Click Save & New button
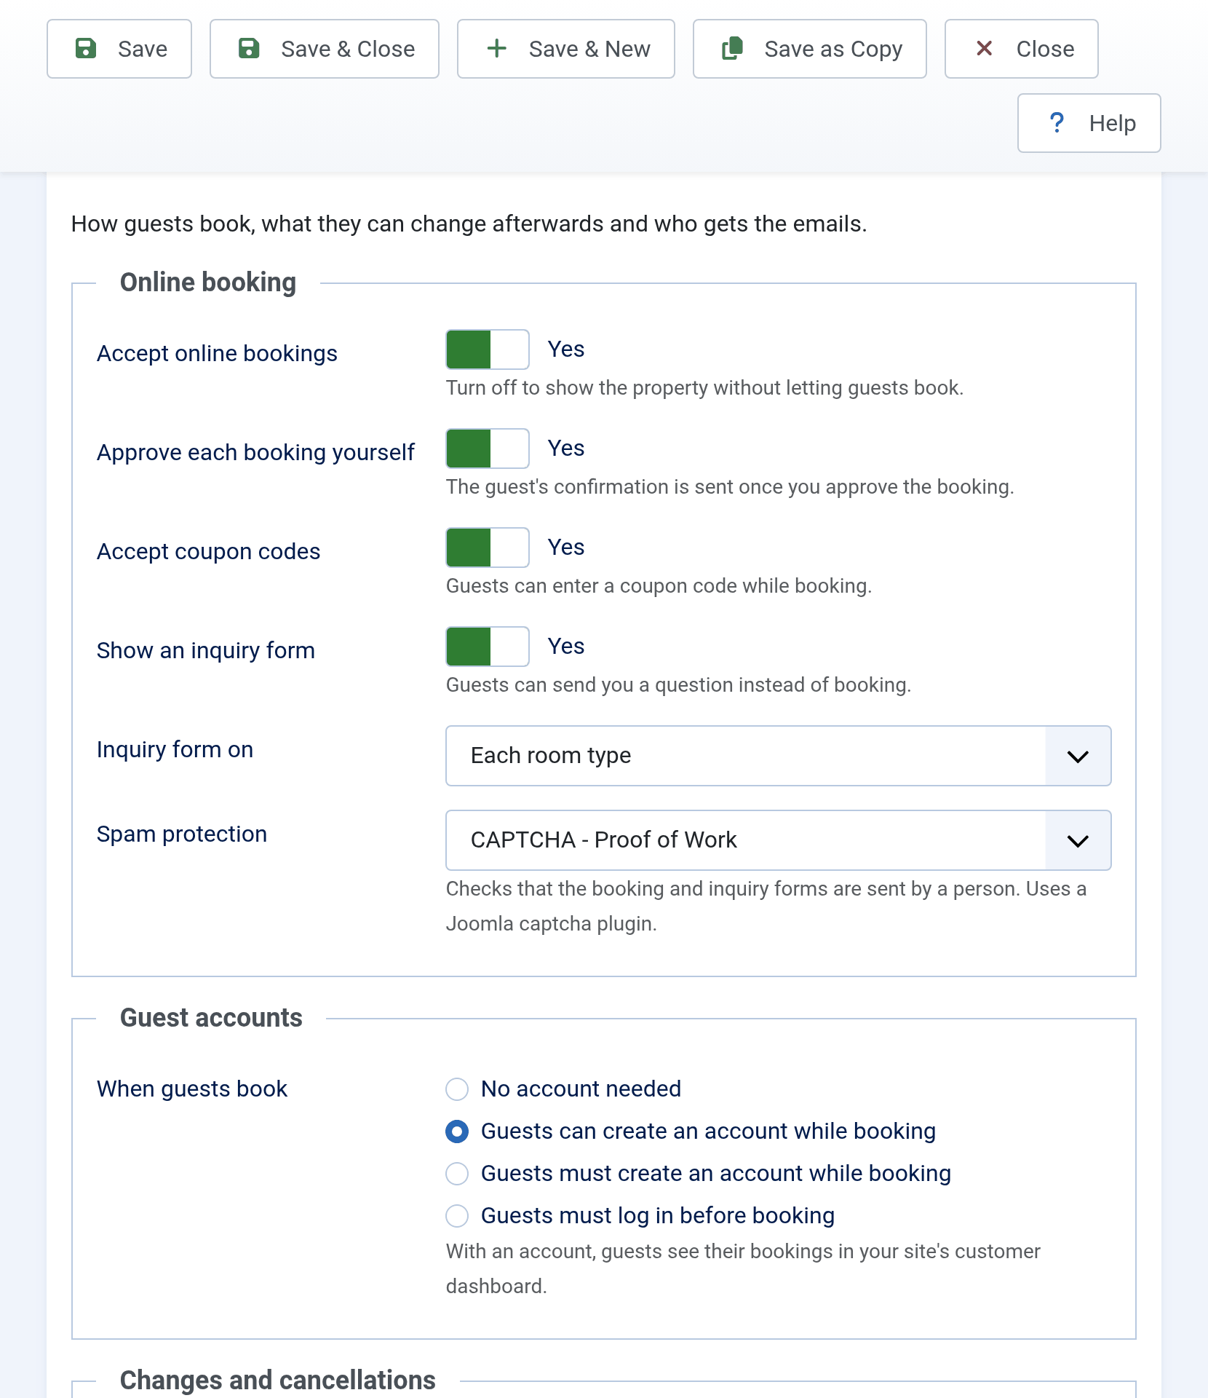Viewport: 1208px width, 1398px height. (x=566, y=49)
